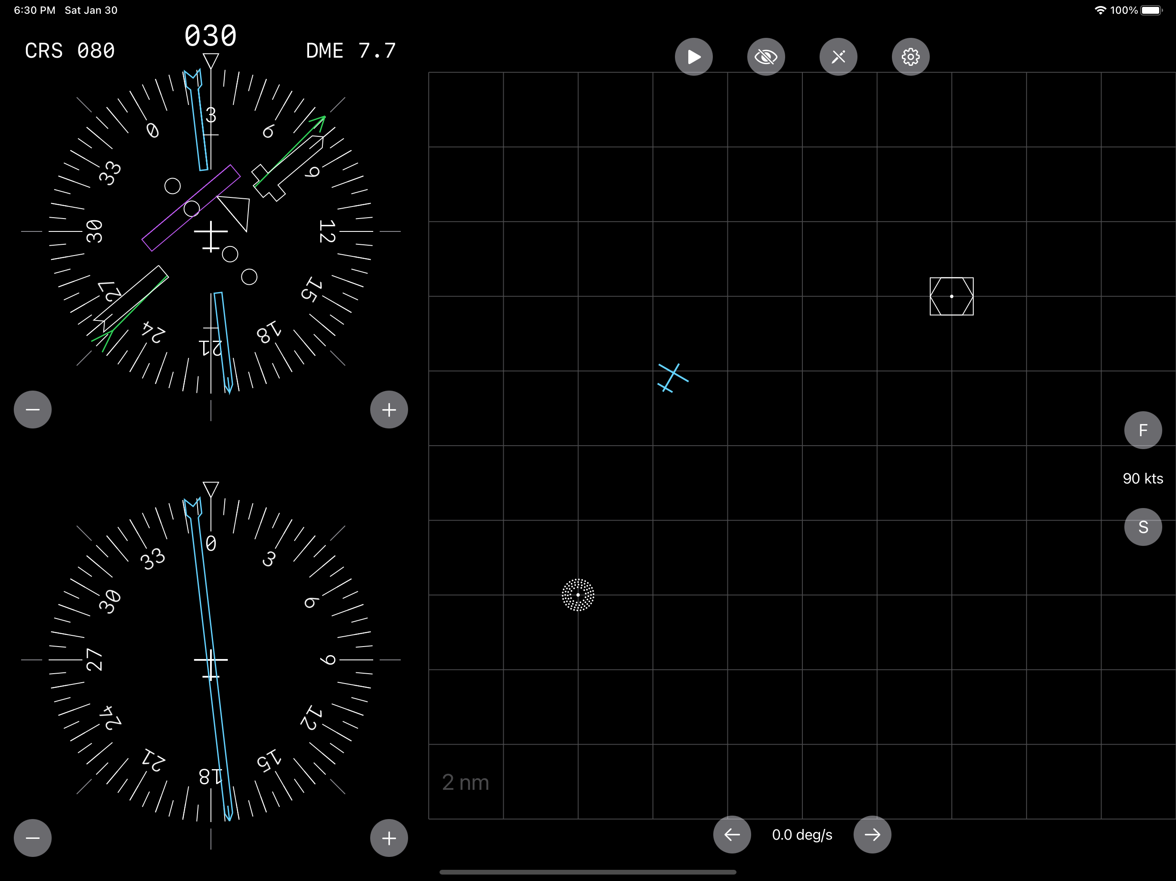Tap the lower RMI minus button
Image resolution: width=1176 pixels, height=881 pixels.
(32, 838)
